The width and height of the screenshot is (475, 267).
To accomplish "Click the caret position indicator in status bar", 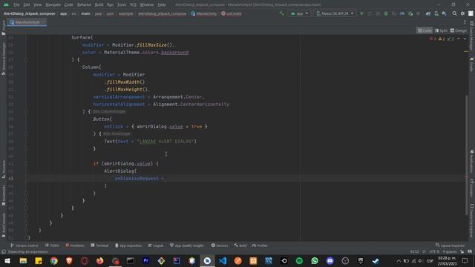I will coord(414,252).
